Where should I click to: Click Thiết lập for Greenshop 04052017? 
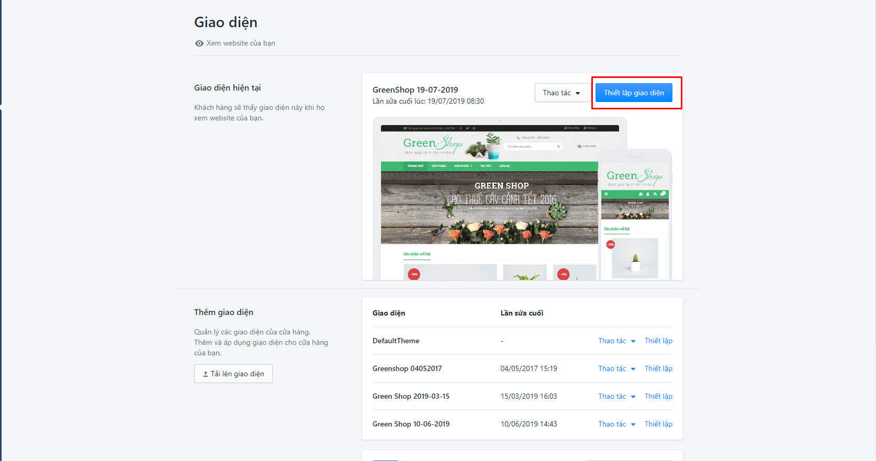pos(658,368)
